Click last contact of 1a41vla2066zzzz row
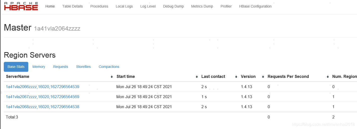This screenshot has height=129, width=357. coord(204,87)
